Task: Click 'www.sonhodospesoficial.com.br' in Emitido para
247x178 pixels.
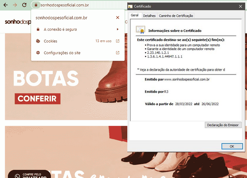Action: (x=187, y=79)
